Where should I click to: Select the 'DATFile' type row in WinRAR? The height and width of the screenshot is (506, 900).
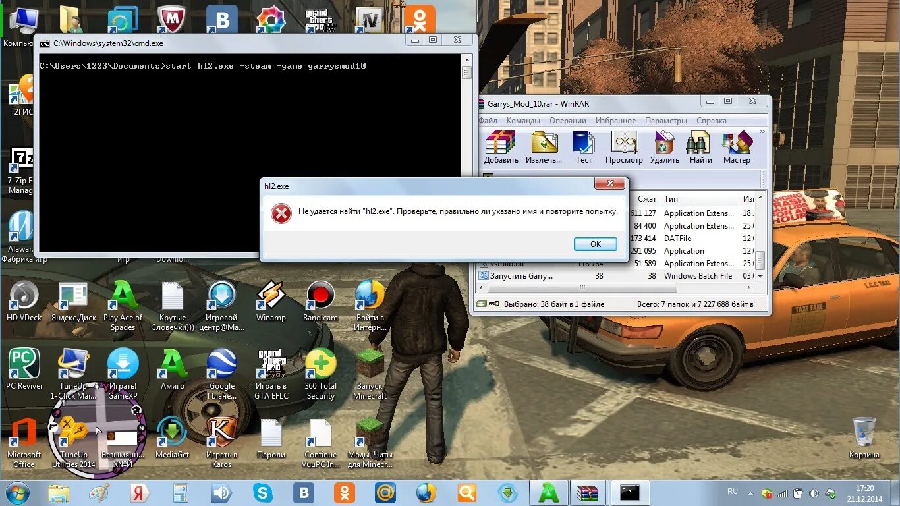pyautogui.click(x=677, y=239)
